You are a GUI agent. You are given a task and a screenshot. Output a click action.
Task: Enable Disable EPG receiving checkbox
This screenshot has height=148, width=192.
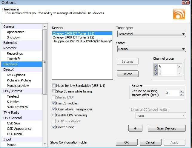pos(53,115)
